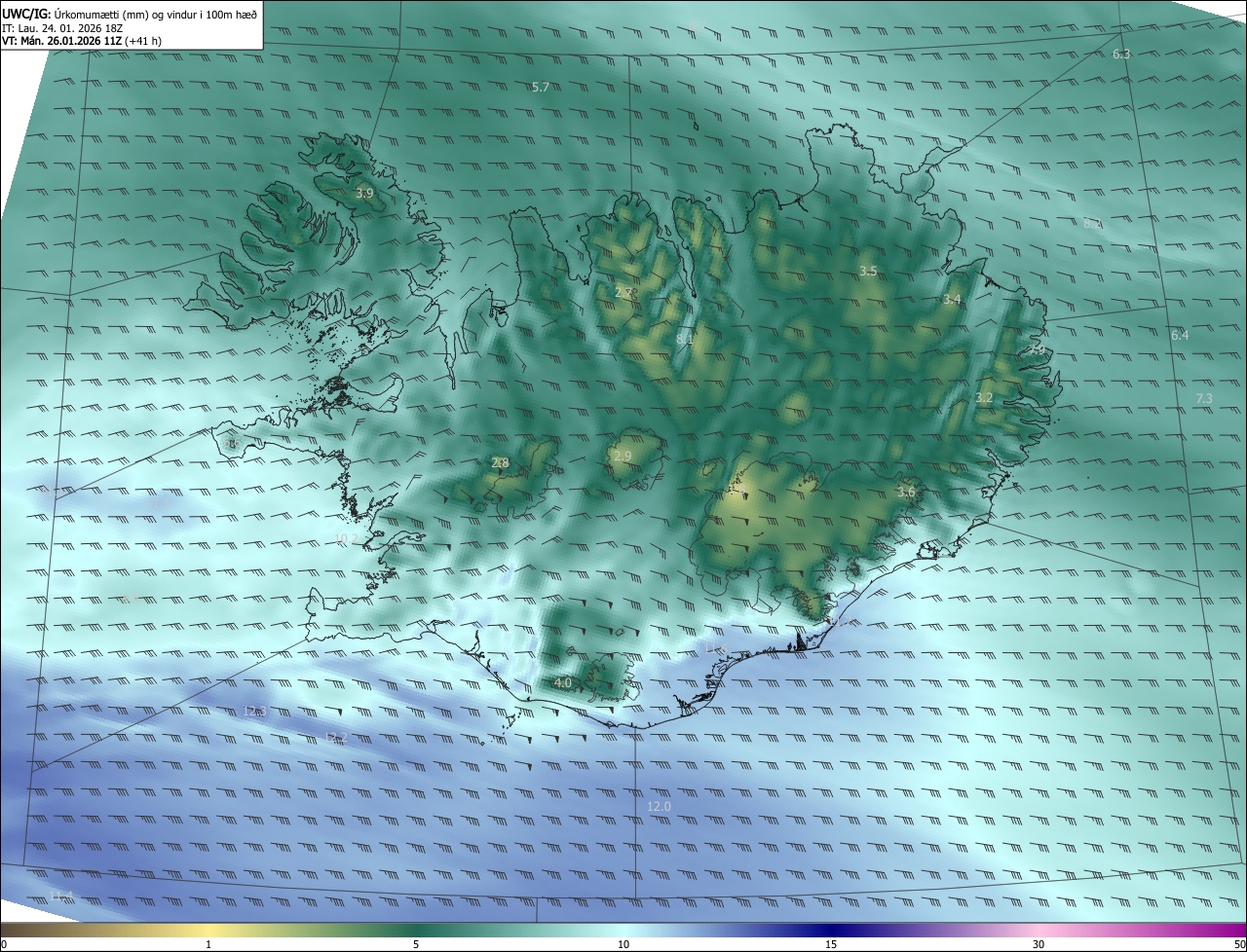The image size is (1247, 952).
Task: Click the 11.4 value at the bottom left
Action: pyautogui.click(x=61, y=897)
